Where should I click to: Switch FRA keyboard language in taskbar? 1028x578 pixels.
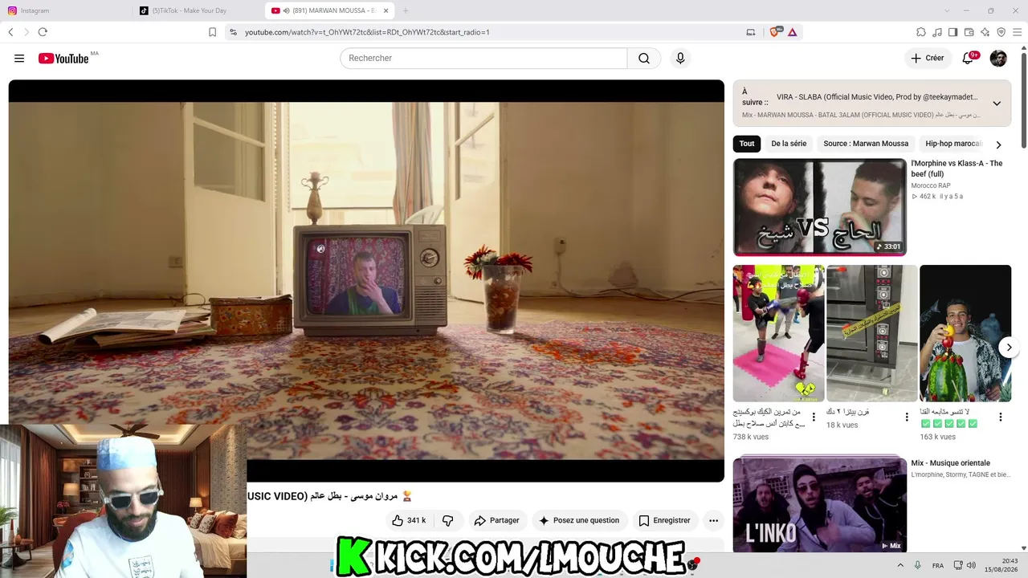[938, 565]
